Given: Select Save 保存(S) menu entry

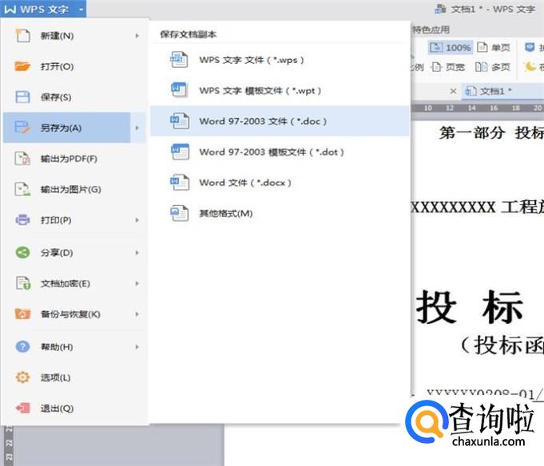Looking at the screenshot, I should pyautogui.click(x=74, y=97).
